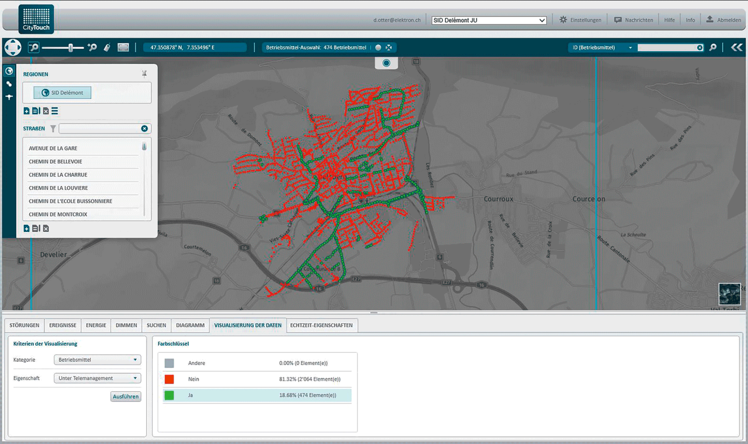Expand the Kategorie Betriebsmittel dropdown
The height and width of the screenshot is (444, 748).
coord(97,360)
